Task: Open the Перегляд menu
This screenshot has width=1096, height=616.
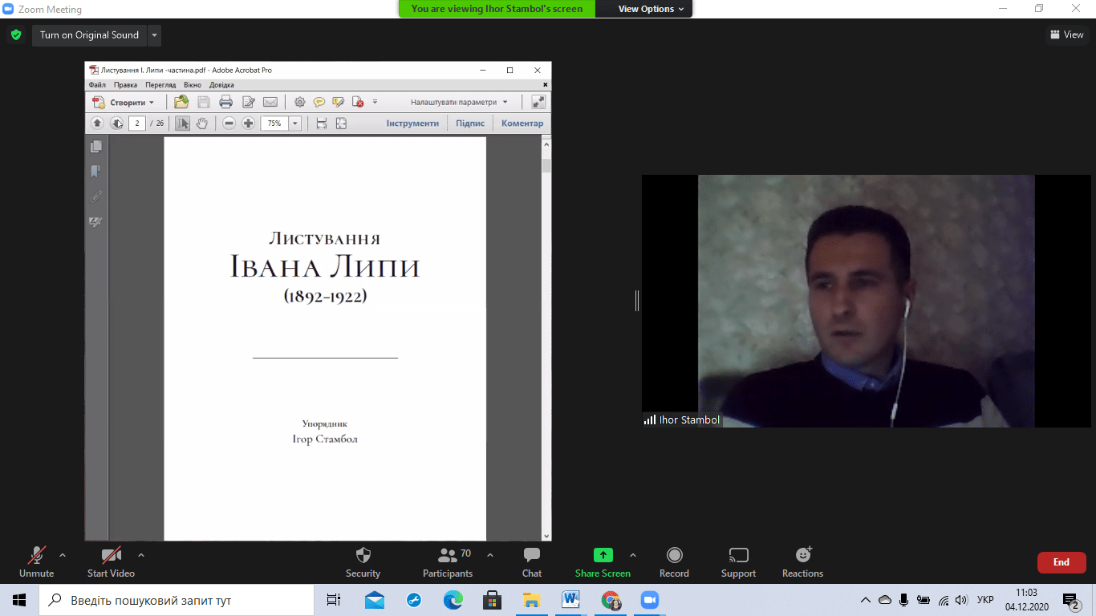Action: (160, 85)
